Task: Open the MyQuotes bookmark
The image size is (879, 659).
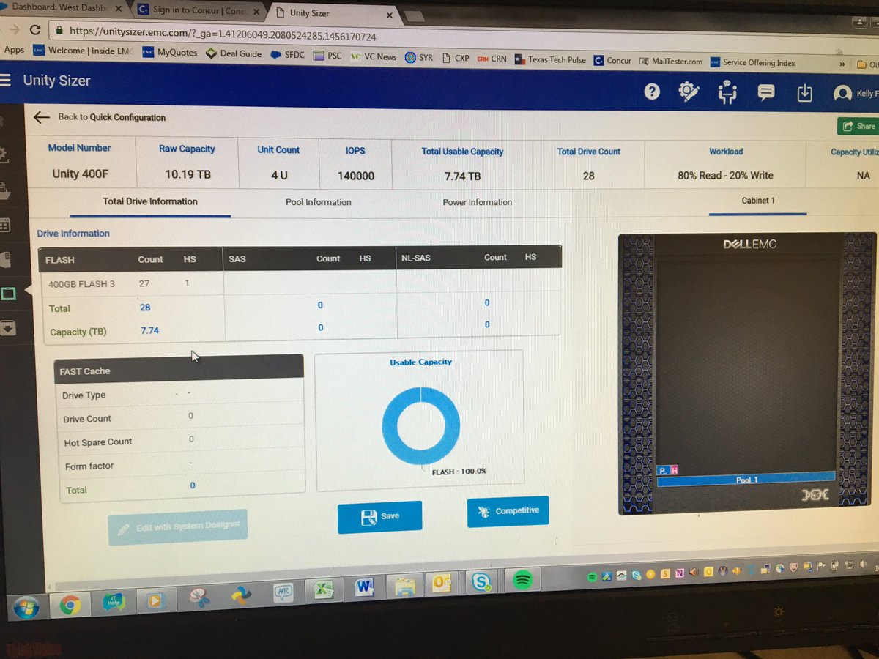Action: click(x=170, y=53)
